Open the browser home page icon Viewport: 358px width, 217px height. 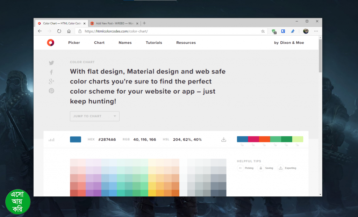(69, 31)
